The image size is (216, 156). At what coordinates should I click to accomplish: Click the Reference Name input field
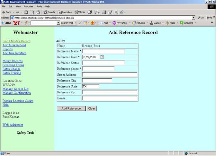pos(103,51)
